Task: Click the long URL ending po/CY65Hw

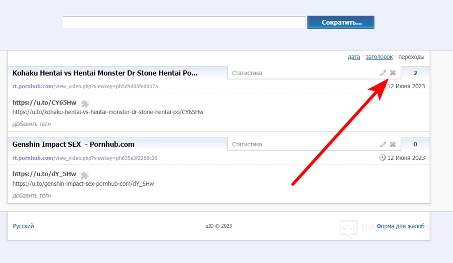Action: [x=108, y=112]
